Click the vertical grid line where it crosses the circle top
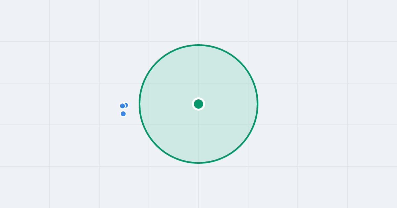The image size is (397, 208). [198, 45]
